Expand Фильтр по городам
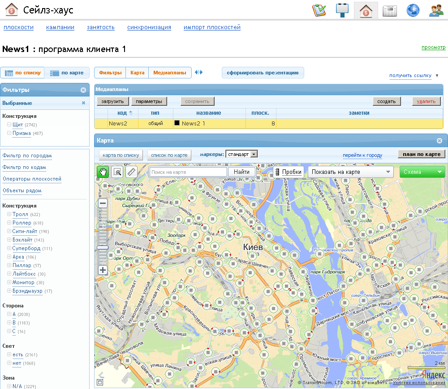The height and width of the screenshot is (389, 448). point(27,156)
